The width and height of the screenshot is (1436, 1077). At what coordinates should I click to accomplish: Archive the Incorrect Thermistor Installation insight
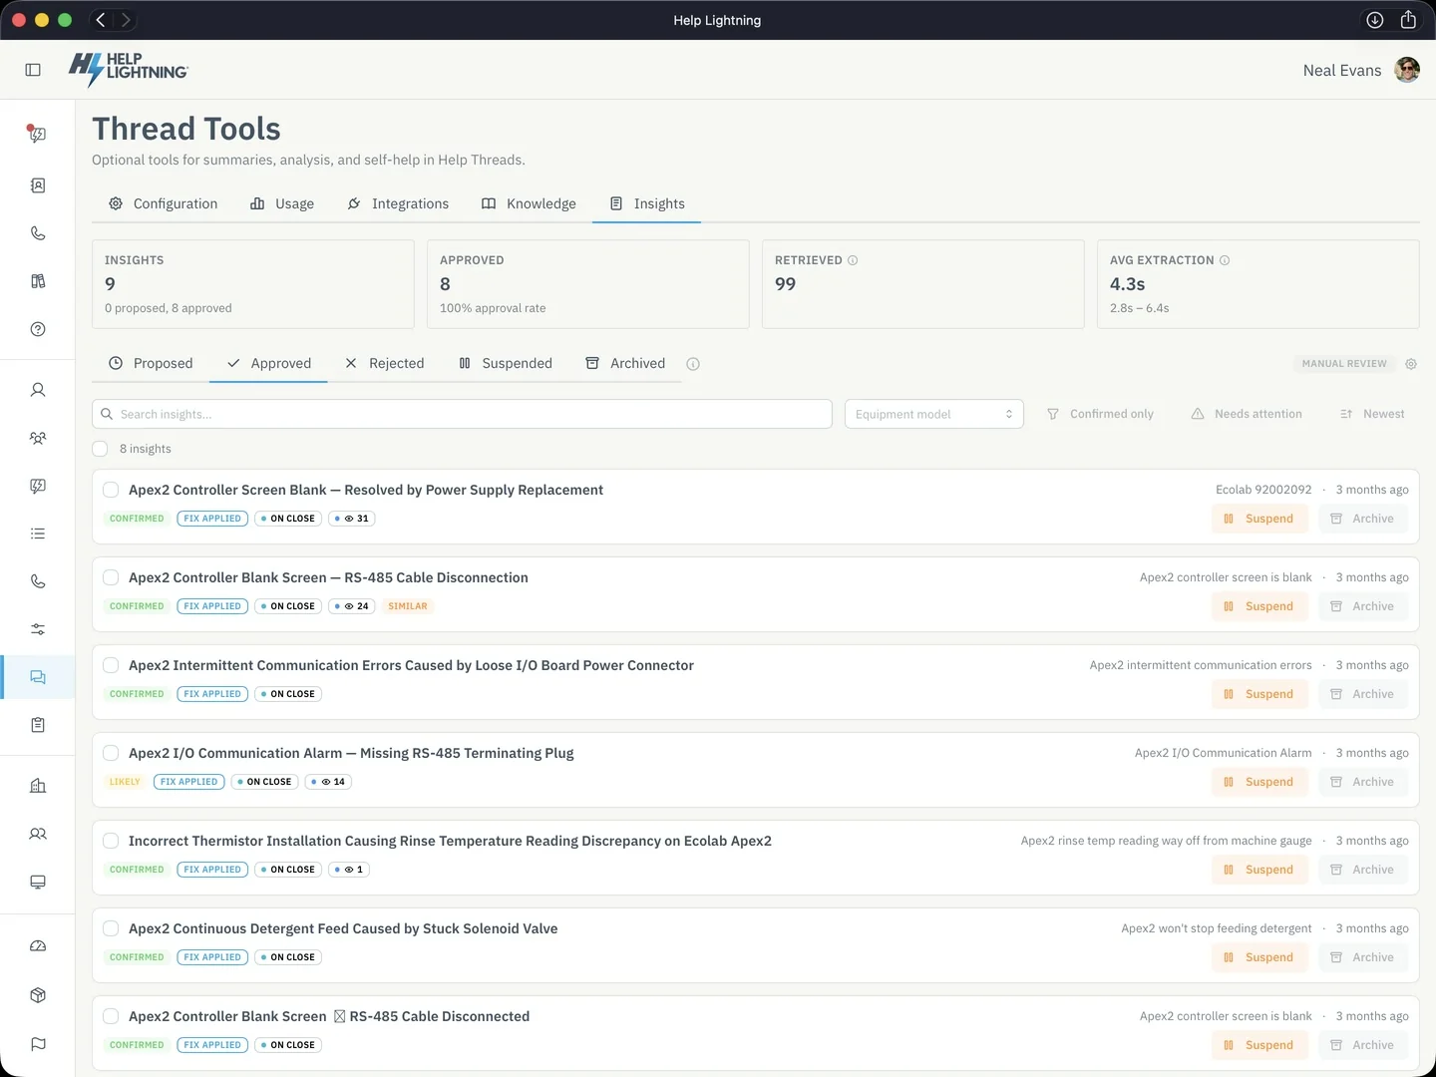click(1362, 870)
